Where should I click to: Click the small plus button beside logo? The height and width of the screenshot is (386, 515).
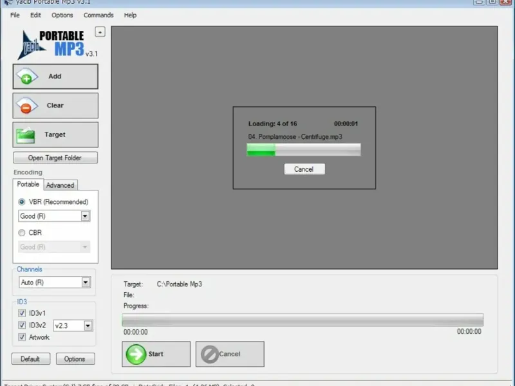[100, 32]
